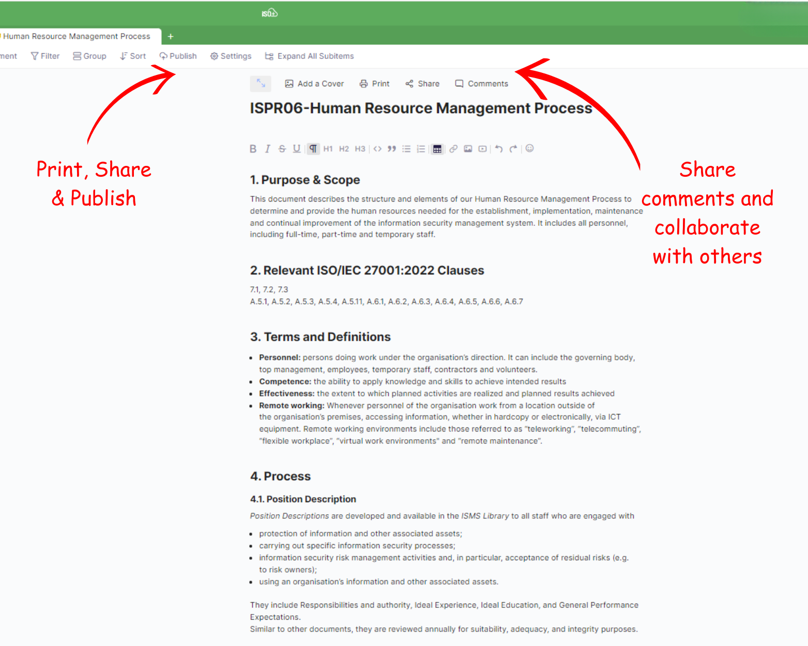808x646 pixels.
Task: Insert a block quote
Action: click(392, 149)
